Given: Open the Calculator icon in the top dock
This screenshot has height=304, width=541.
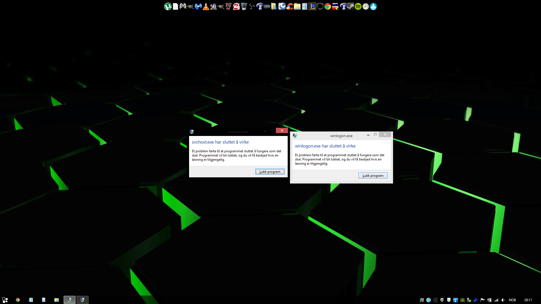Looking at the screenshot, I should (305, 6).
